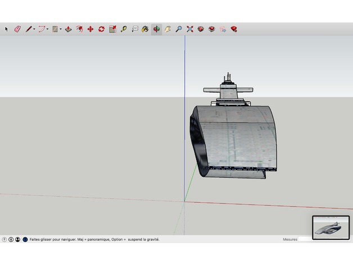353x265 pixels.
Task: Select the Tape Measure tool
Action: (124, 29)
